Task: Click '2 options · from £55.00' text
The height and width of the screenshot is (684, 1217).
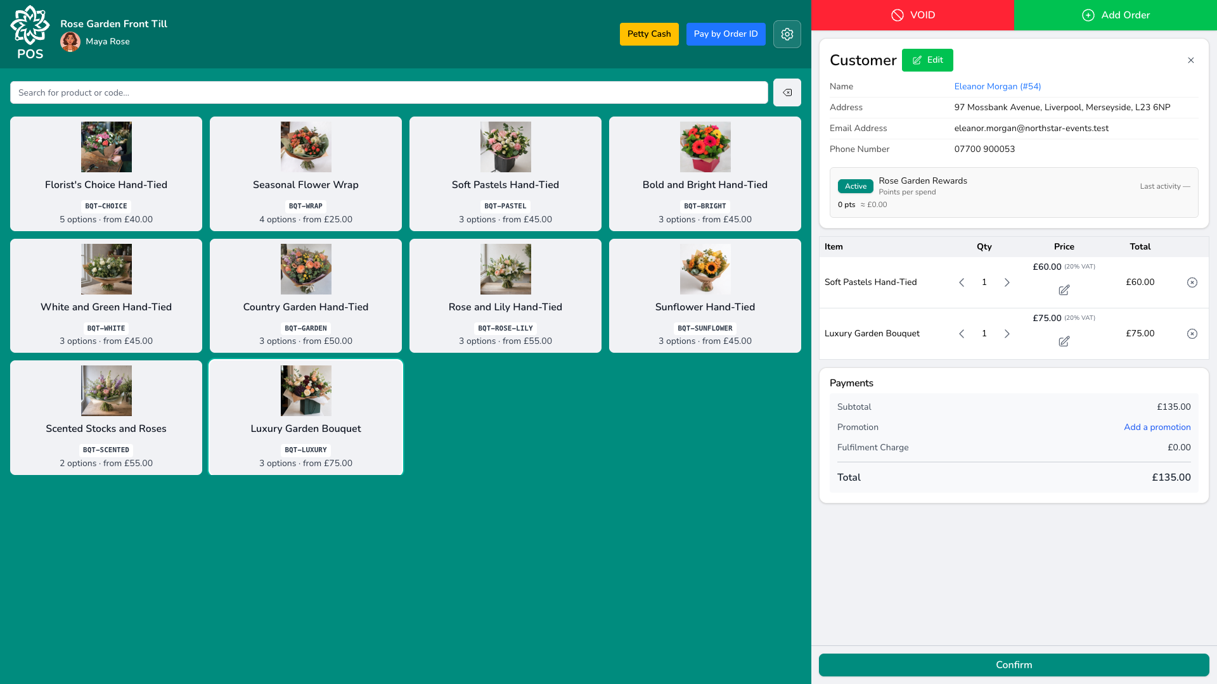Action: pos(106,464)
